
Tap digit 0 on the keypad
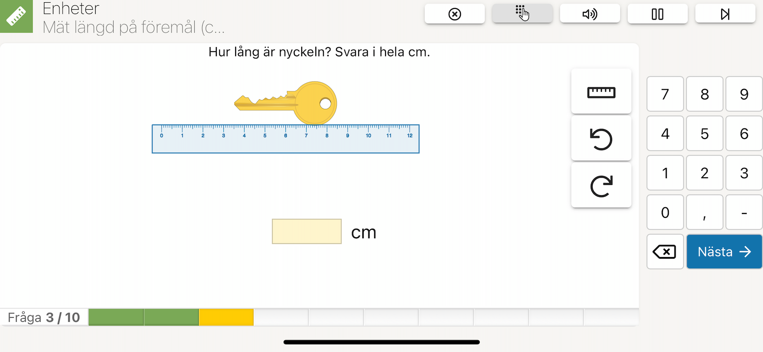pyautogui.click(x=665, y=213)
